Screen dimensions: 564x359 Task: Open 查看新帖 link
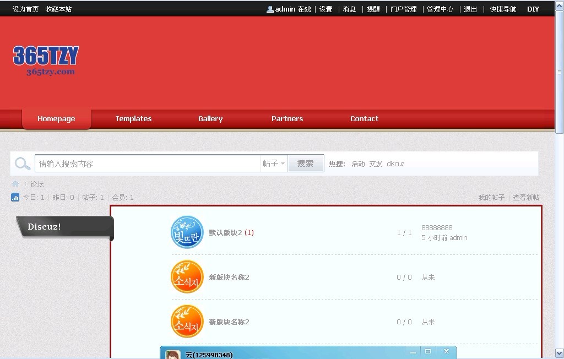coord(526,198)
